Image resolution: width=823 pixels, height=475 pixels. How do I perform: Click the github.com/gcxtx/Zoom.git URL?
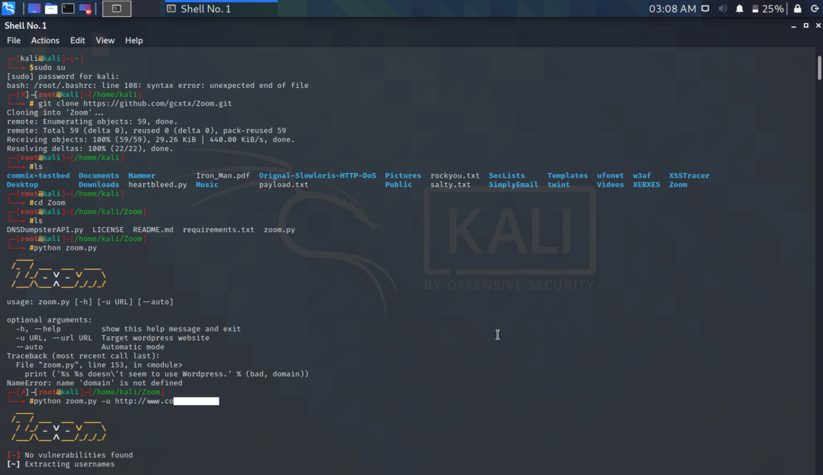point(158,104)
